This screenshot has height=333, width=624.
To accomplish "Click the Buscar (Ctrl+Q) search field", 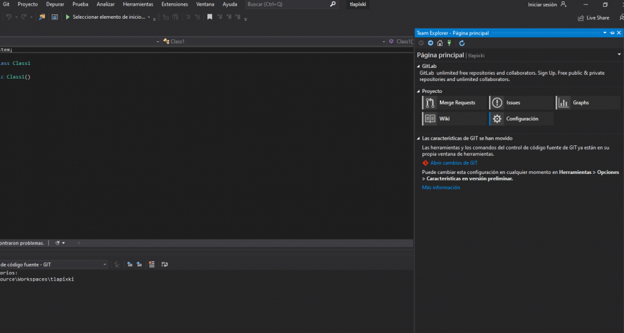I will (291, 4).
